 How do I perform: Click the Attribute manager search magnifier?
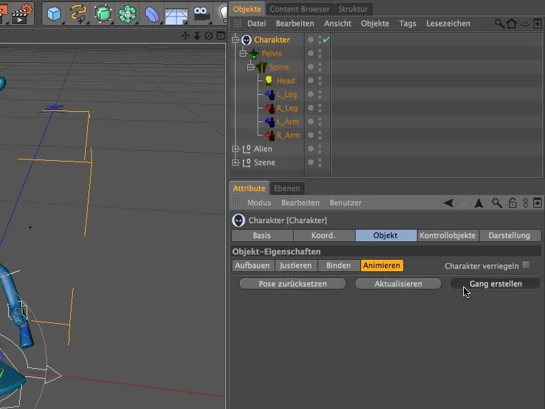[x=497, y=202]
